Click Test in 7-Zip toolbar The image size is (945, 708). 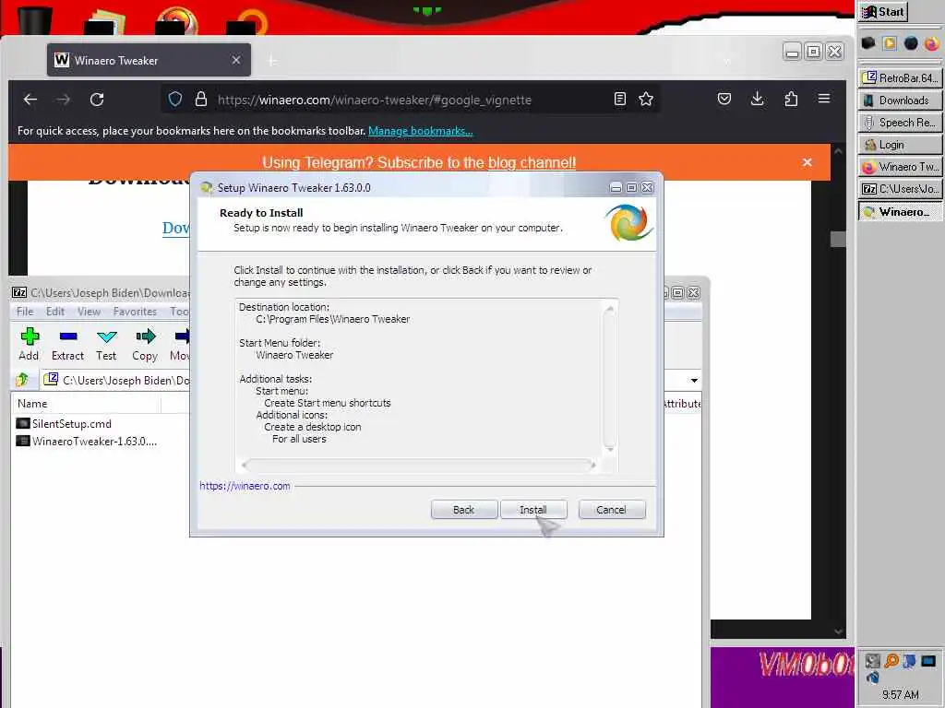click(x=106, y=345)
